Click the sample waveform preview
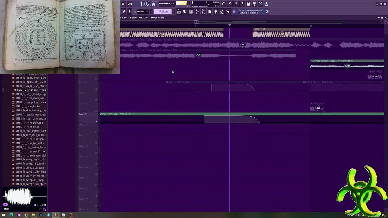The height and width of the screenshot is (218, 388). click(x=24, y=196)
